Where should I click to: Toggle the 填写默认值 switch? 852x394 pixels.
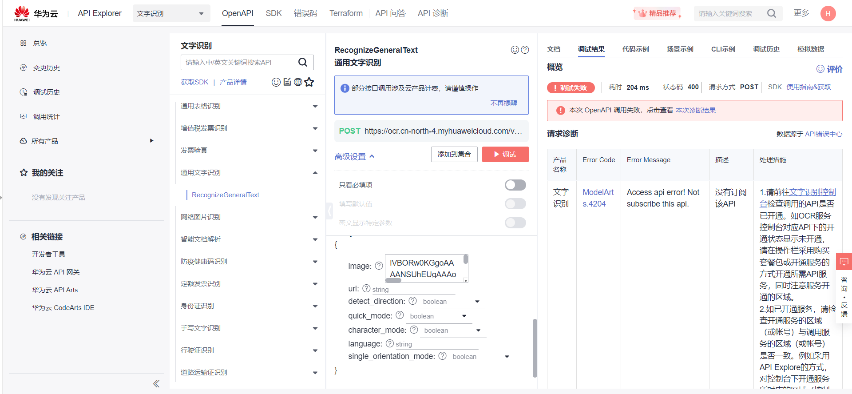pos(515,204)
